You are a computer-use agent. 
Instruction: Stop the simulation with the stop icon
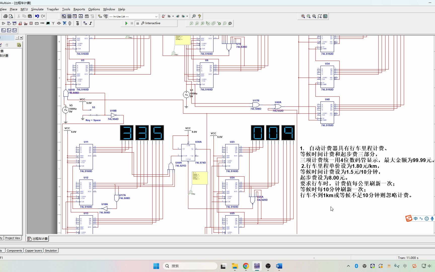137,23
